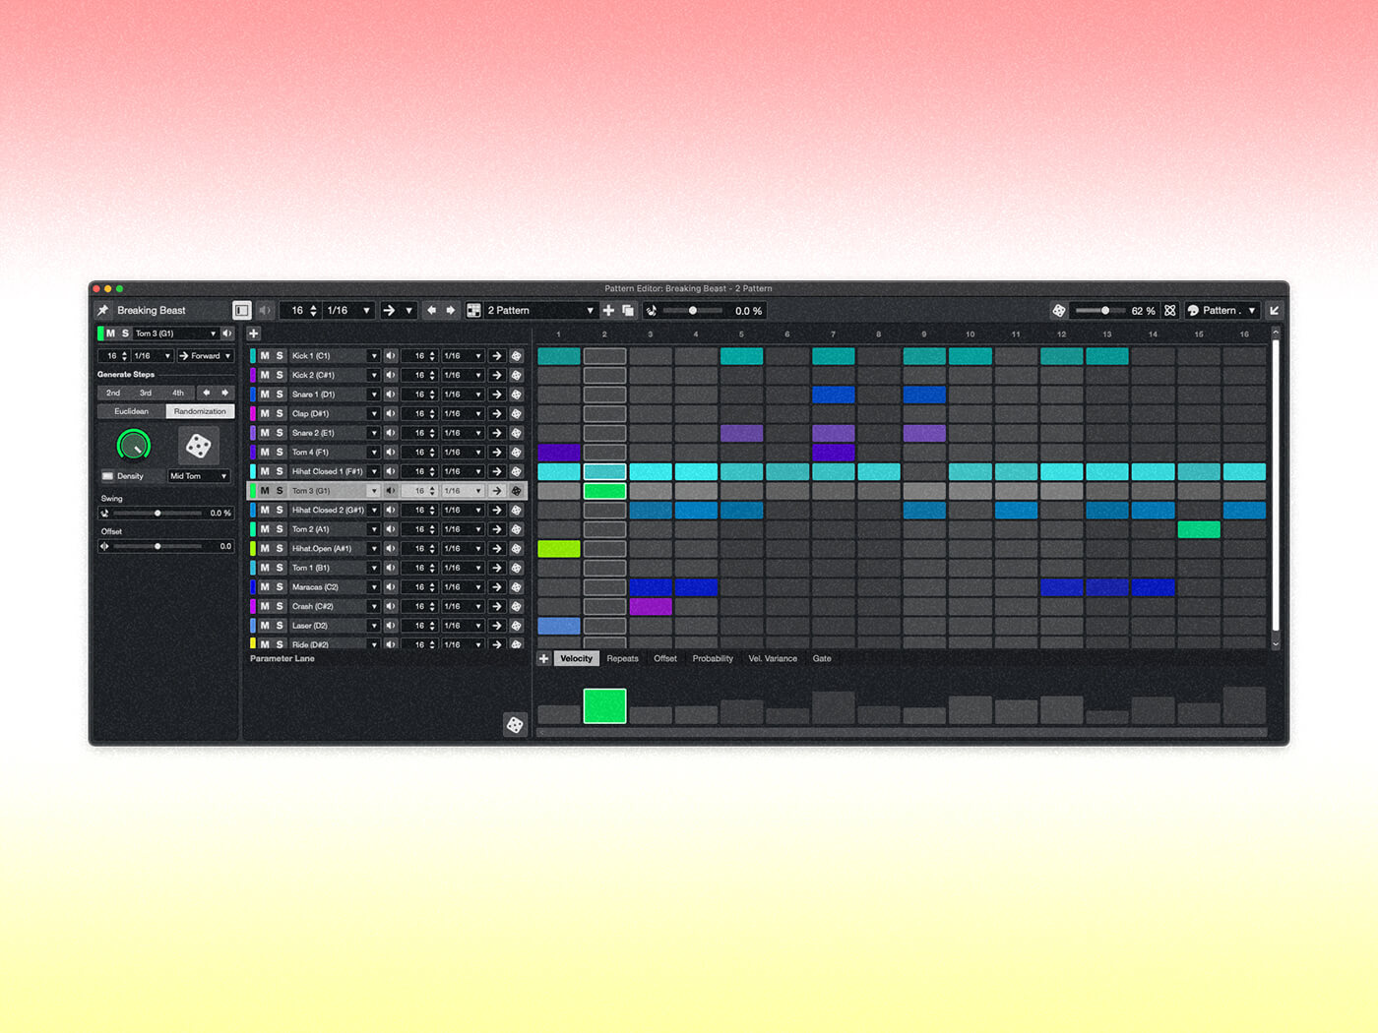Click the dice icon on the Kick 1 row
This screenshot has width=1378, height=1033.
click(517, 356)
